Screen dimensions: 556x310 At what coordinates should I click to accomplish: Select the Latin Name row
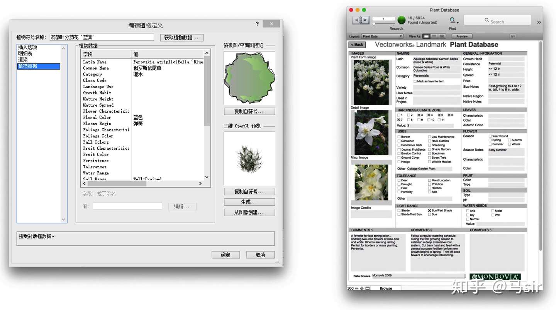[x=142, y=62]
